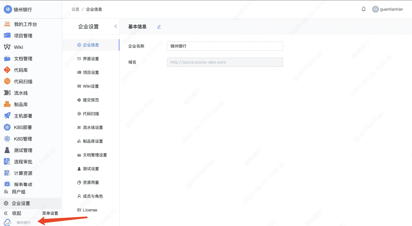412x226 pixels.
Task: Click inside the 企业名称 input field
Action: [225, 46]
